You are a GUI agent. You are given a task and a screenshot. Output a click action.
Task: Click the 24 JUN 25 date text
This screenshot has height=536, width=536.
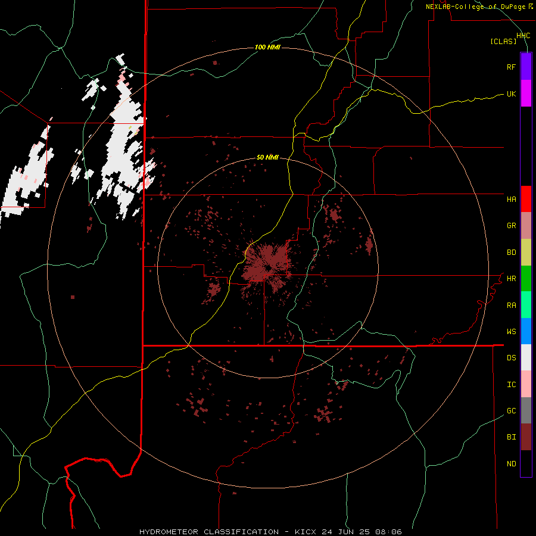(345, 532)
